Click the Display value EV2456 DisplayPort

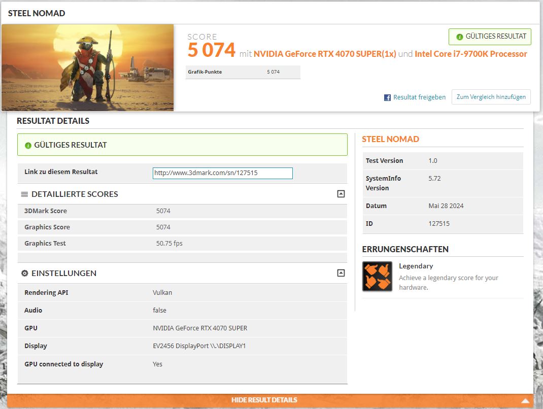[199, 346]
